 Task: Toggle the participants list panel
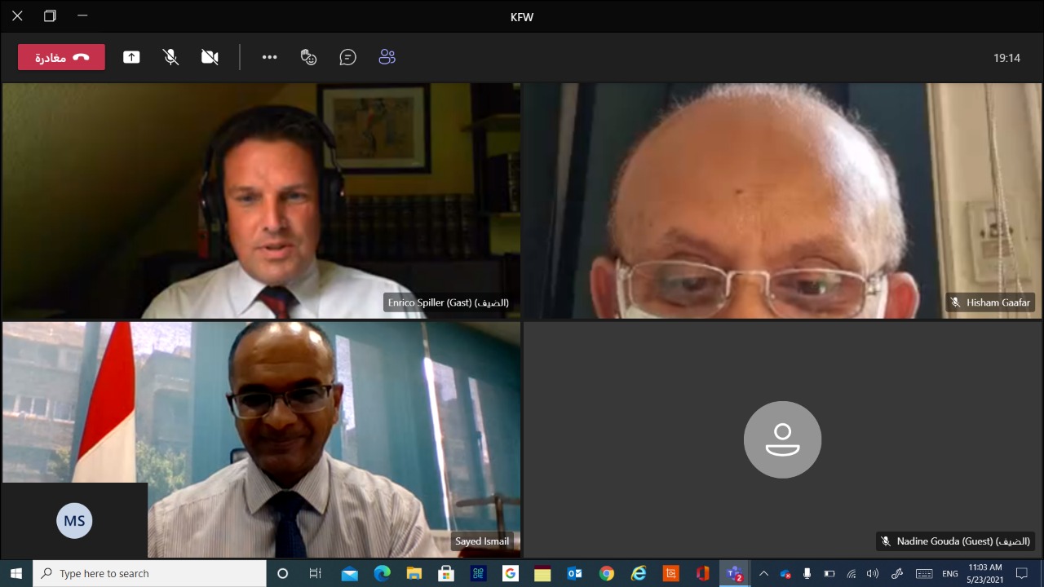point(387,57)
